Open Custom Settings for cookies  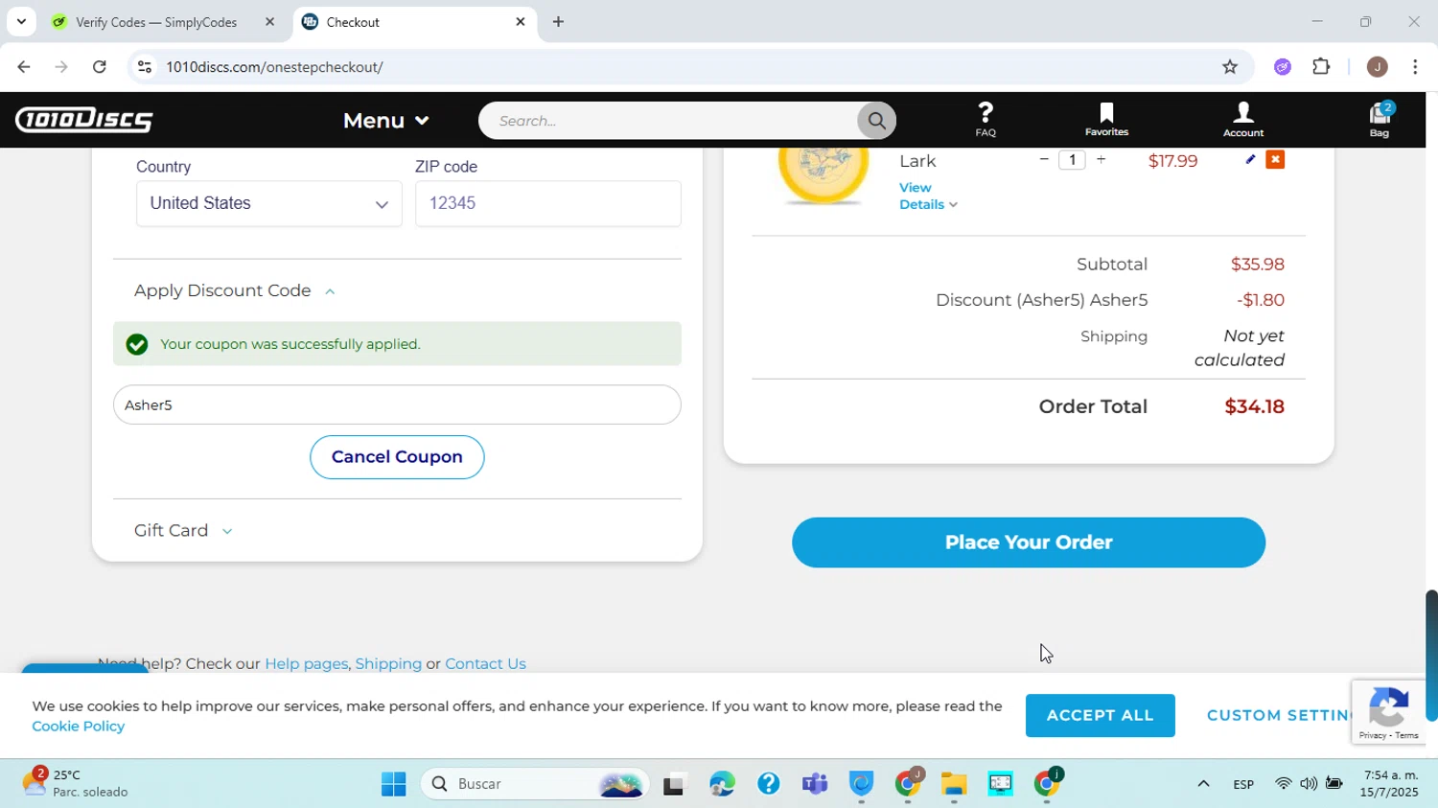pyautogui.click(x=1280, y=715)
